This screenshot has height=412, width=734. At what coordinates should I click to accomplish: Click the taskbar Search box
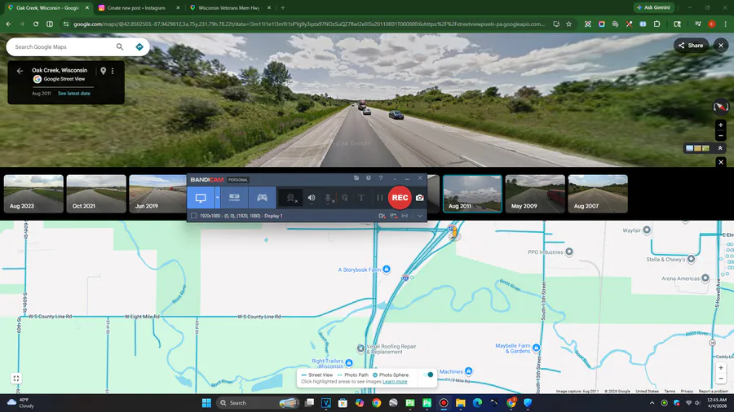point(259,403)
